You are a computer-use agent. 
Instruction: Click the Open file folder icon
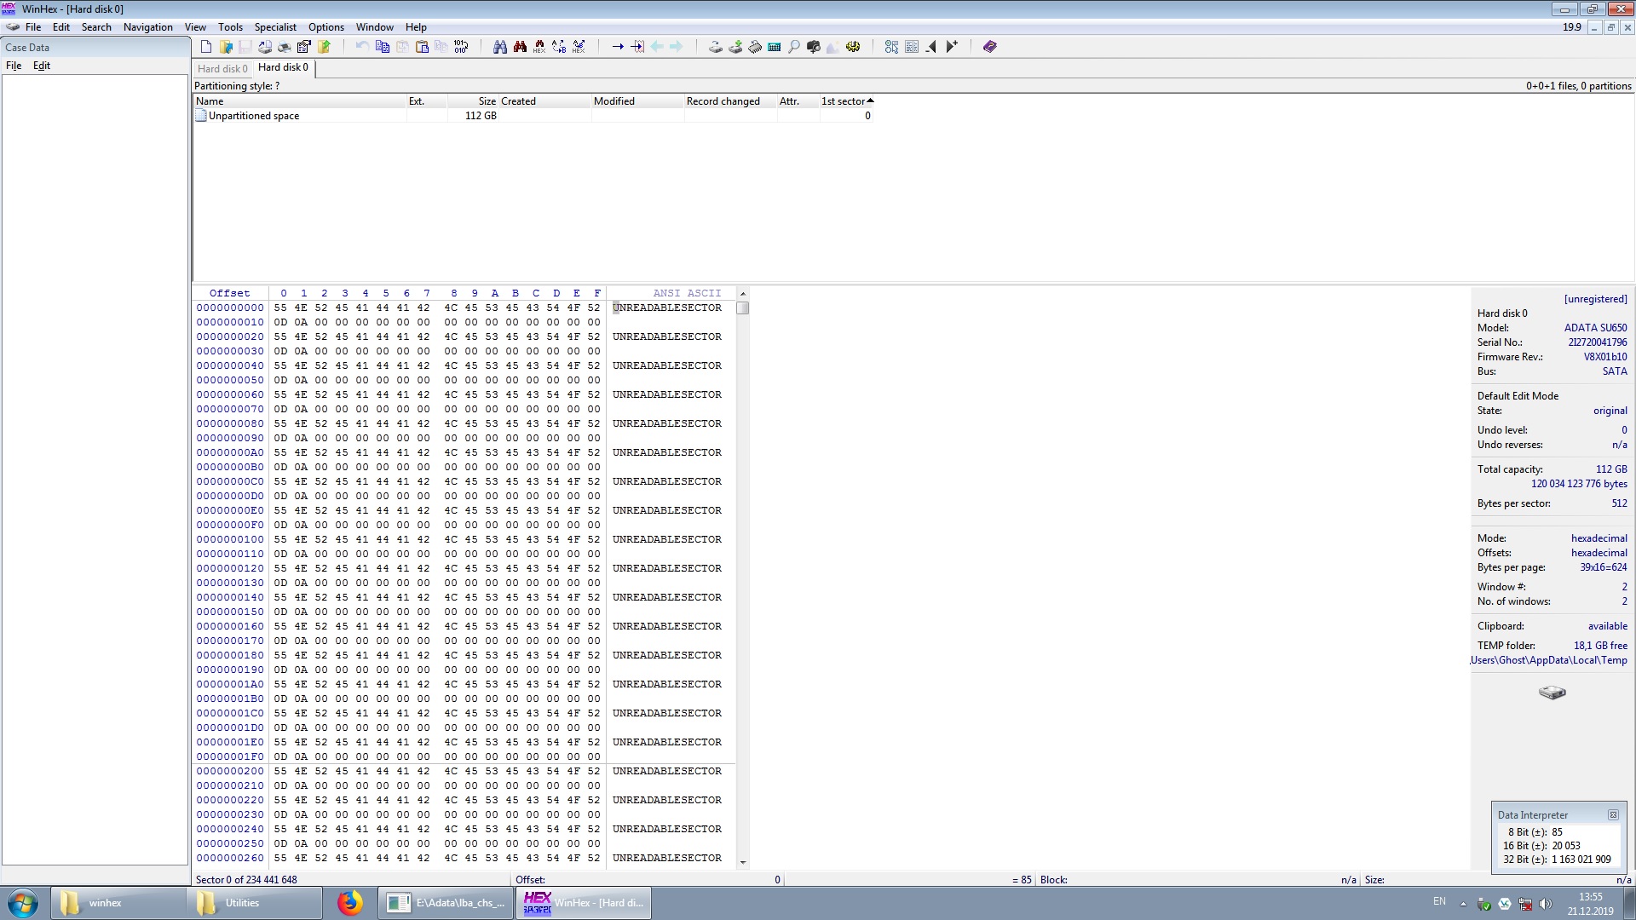pyautogui.click(x=226, y=47)
